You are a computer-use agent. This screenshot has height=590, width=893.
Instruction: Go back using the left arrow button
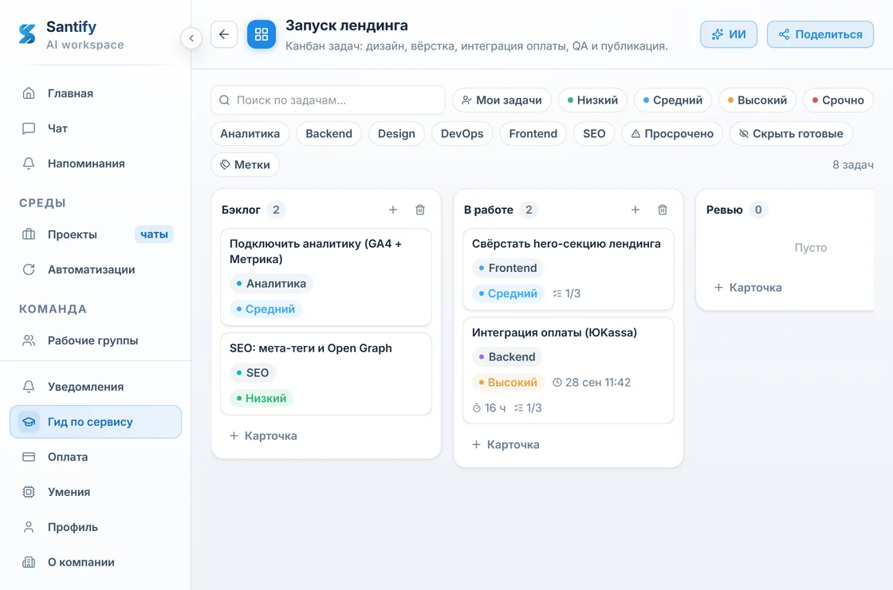(224, 34)
